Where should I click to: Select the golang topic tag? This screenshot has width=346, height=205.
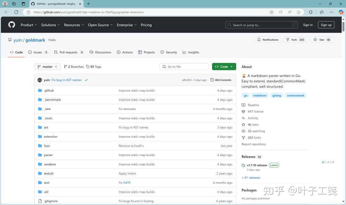point(276,95)
